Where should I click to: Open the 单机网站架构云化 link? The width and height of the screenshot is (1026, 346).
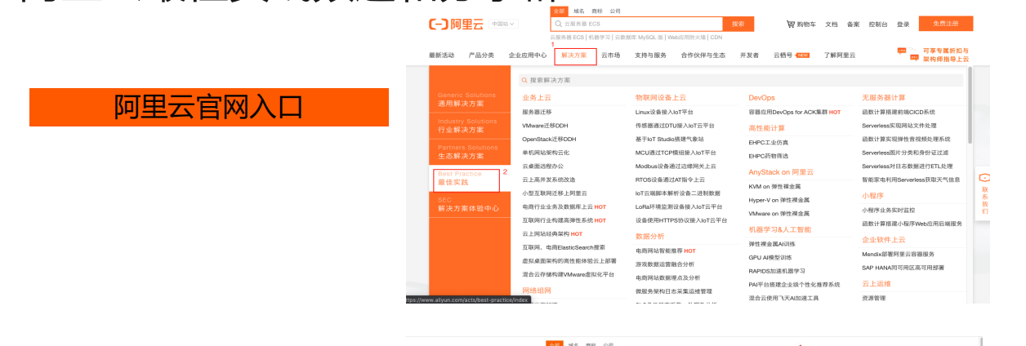546,153
